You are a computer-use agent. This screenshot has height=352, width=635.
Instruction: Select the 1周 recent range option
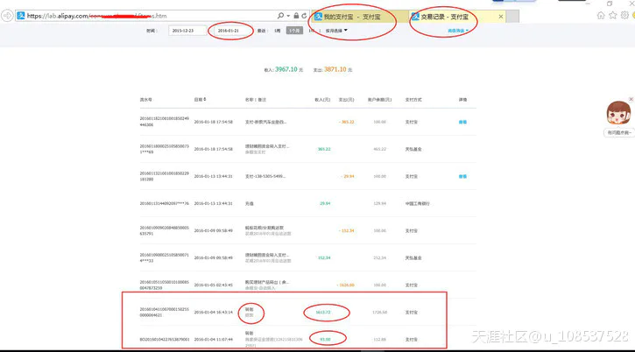pos(278,31)
